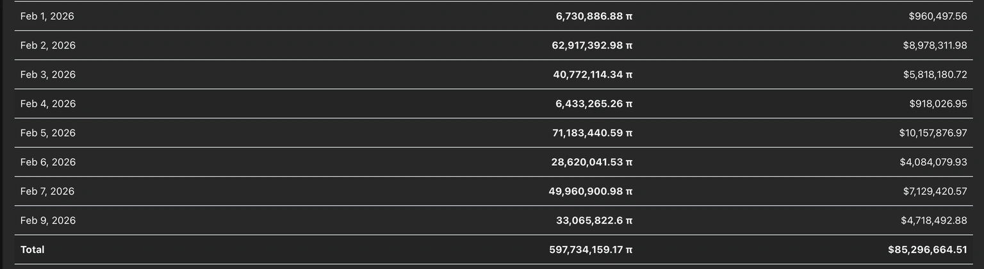The width and height of the screenshot is (984, 269).
Task: Select the 28,620,041.53 π amount
Action: [x=591, y=162]
